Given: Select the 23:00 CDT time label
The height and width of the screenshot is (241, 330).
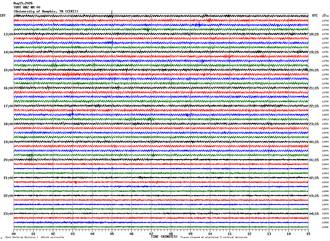Looking at the screenshot, I should click(x=8, y=214).
